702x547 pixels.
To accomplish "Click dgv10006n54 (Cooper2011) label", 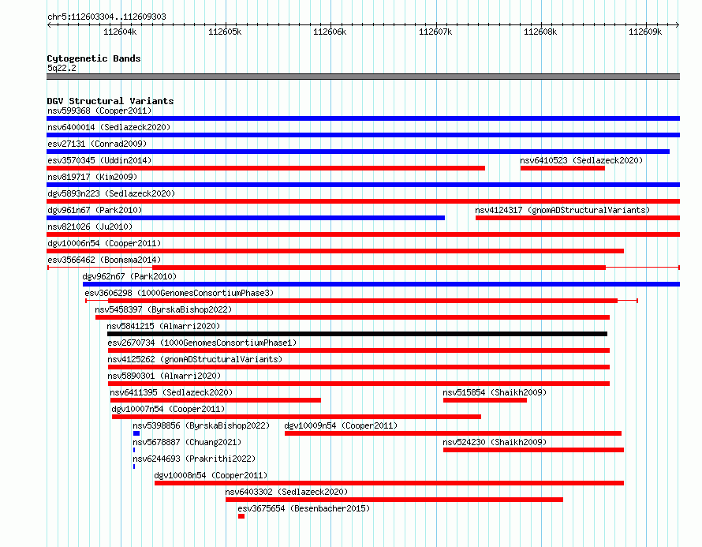I will 104,243.
